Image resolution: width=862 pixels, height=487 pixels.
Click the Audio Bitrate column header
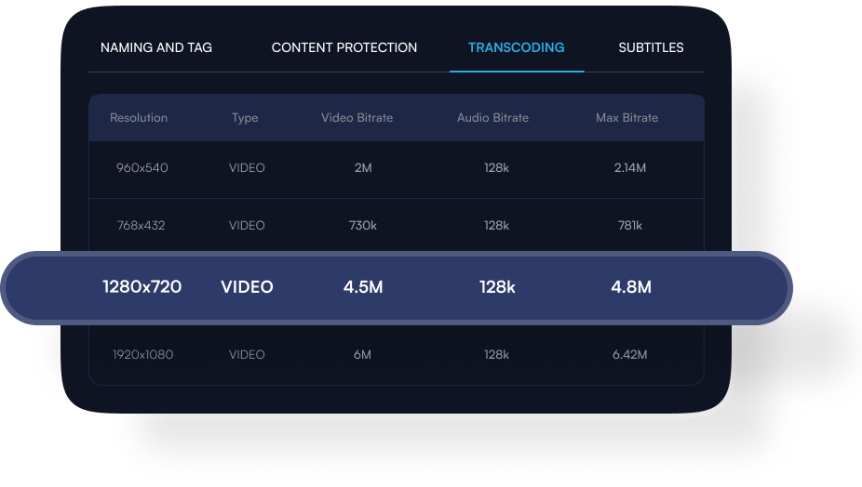pyautogui.click(x=492, y=118)
